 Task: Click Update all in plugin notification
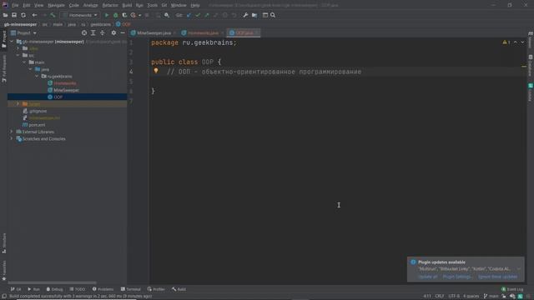click(x=428, y=277)
